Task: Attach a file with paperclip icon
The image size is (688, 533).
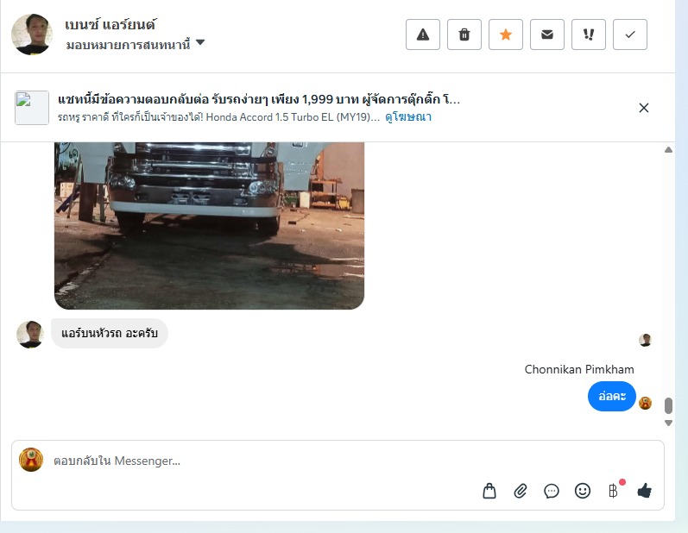Action: click(x=521, y=491)
